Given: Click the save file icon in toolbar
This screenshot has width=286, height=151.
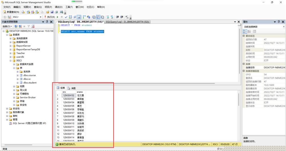Looking at the screenshot, I should [52, 12].
